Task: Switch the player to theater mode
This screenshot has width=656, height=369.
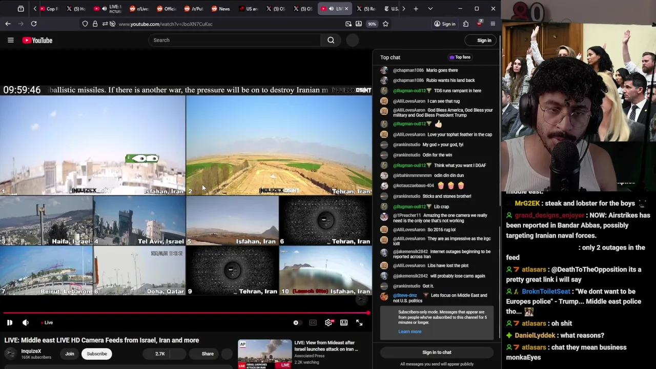Action: [344, 323]
